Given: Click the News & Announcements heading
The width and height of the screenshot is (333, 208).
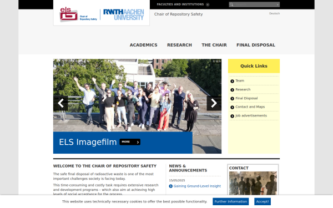Looking at the screenshot, I should pyautogui.click(x=188, y=168).
